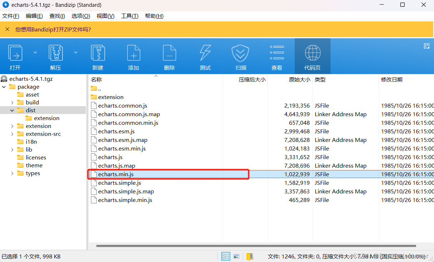Viewport: 434px width, 262px height.
Task: Open the 编辑(E) menu
Action: click(34, 16)
